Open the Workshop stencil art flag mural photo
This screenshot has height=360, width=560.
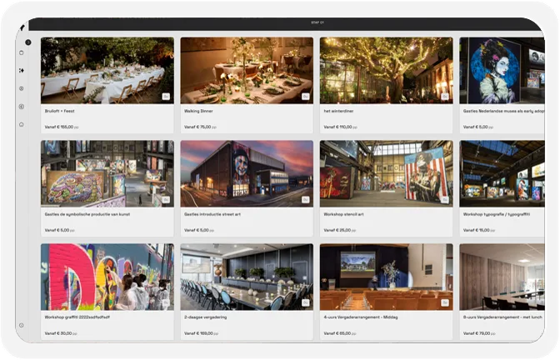[x=386, y=173]
